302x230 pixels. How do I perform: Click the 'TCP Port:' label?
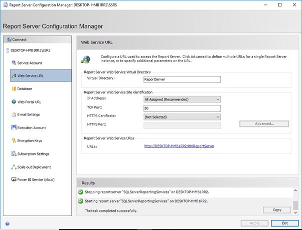click(95, 107)
